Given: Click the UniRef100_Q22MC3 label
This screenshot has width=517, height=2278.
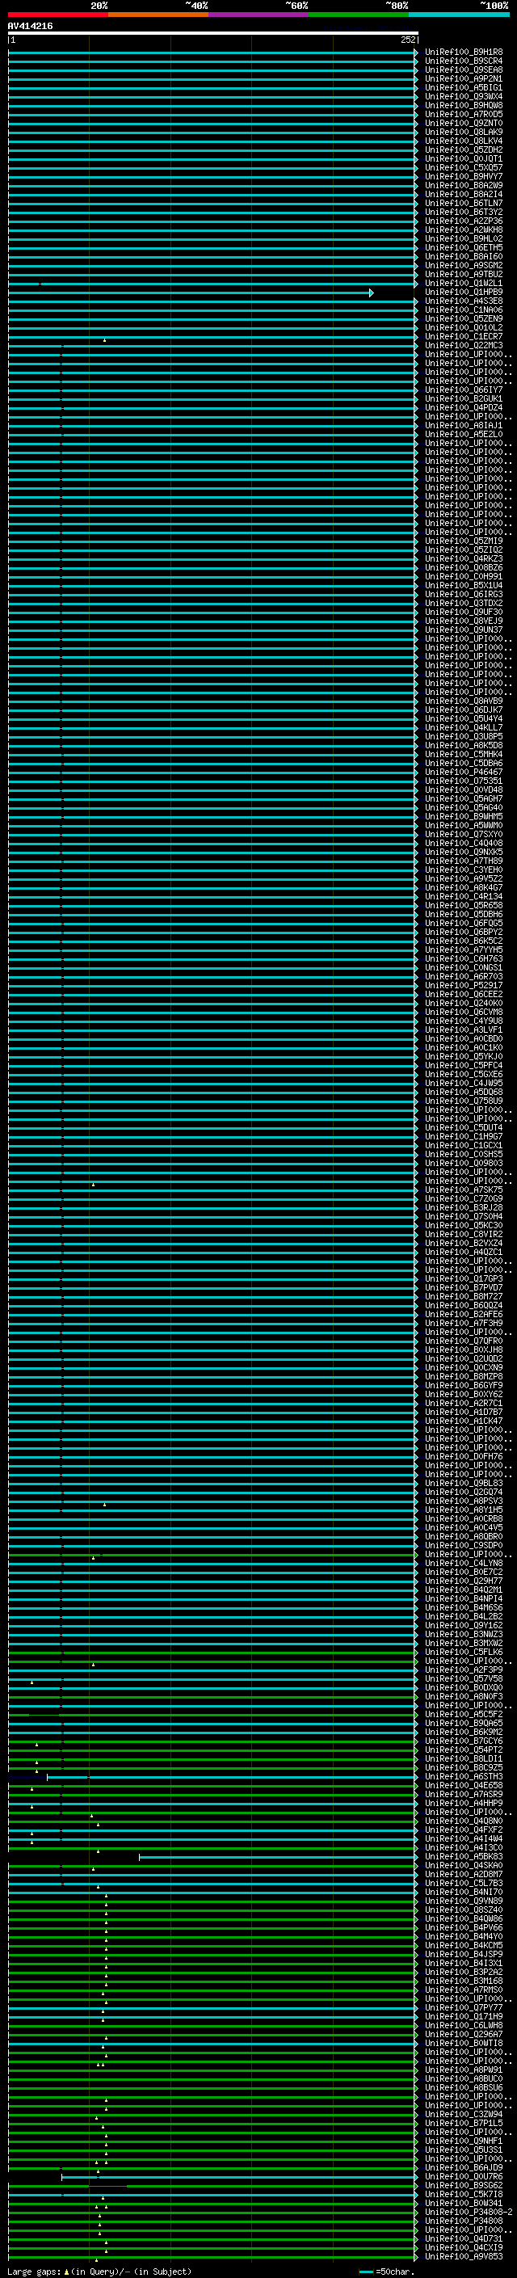Looking at the screenshot, I should click(464, 345).
